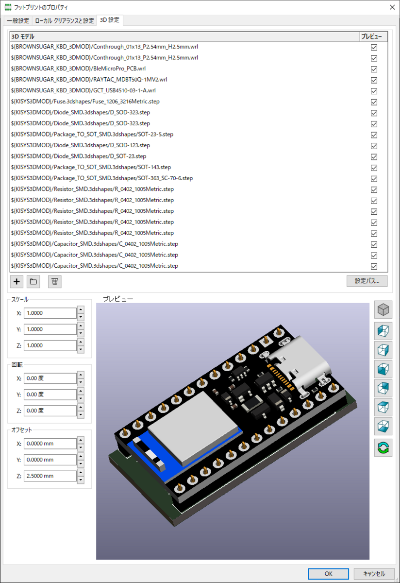Add a new 3D model row with the plus icon

(16, 281)
